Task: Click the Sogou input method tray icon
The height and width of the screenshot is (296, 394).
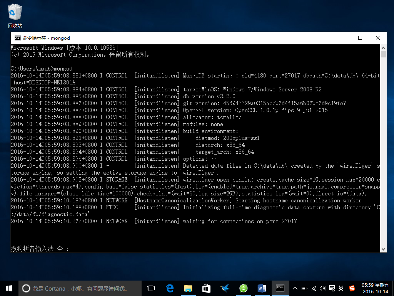Action: pyautogui.click(x=352, y=288)
